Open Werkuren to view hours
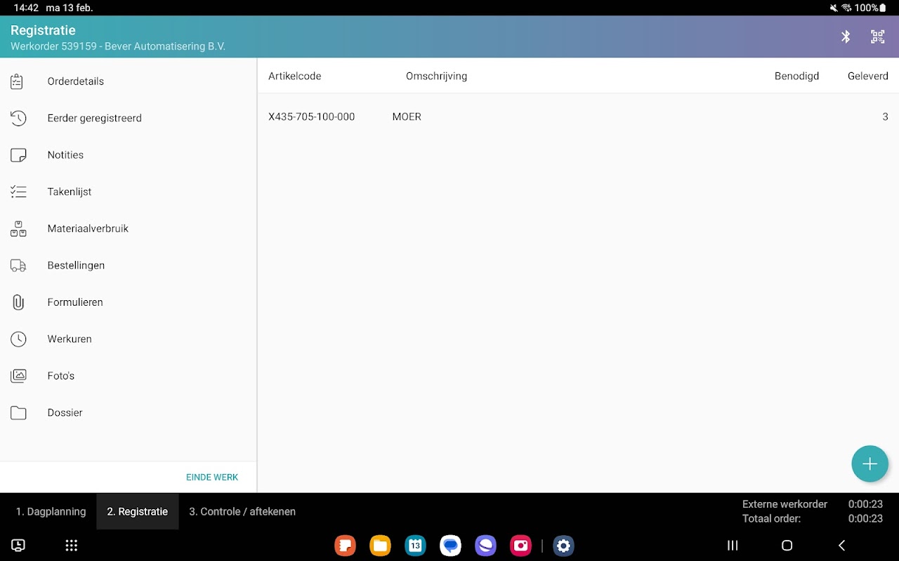 pos(70,339)
